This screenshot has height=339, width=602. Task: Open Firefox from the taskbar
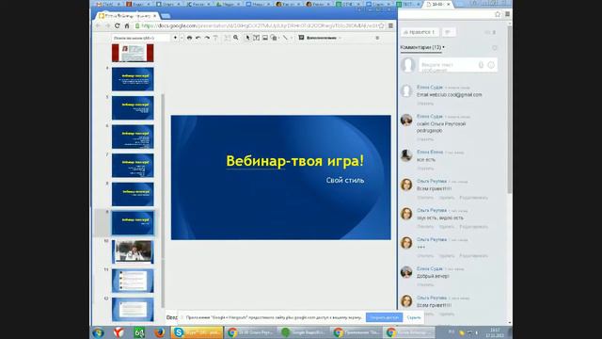[x=159, y=332]
